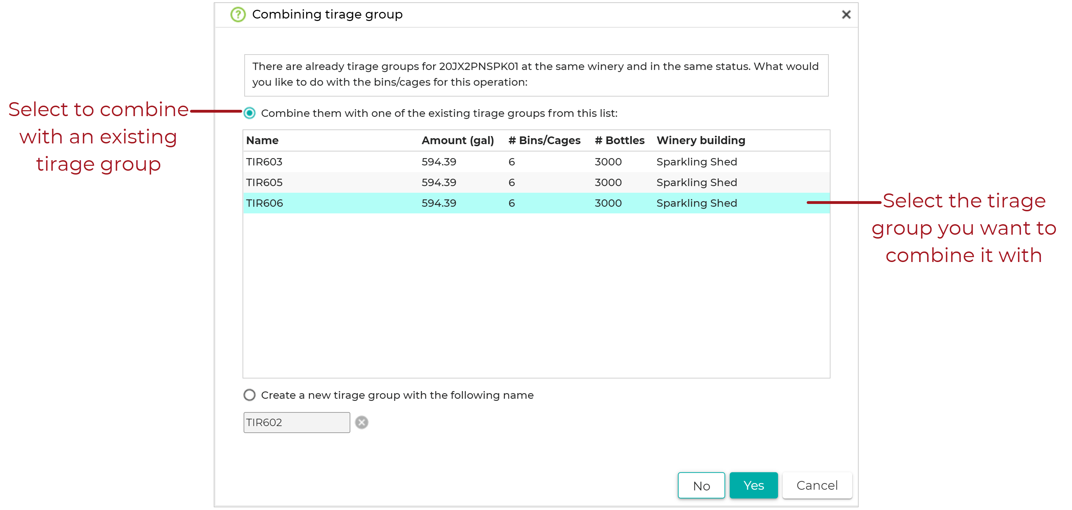Sort by the Winery building column header
The height and width of the screenshot is (510, 1072).
tap(701, 141)
